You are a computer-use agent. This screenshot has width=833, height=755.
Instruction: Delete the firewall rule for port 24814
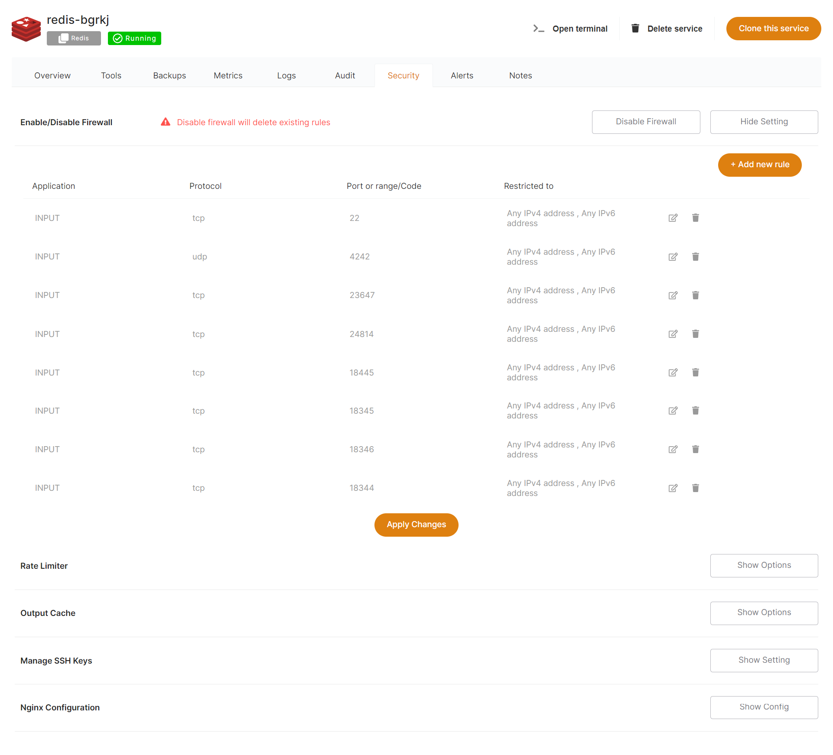[696, 334]
